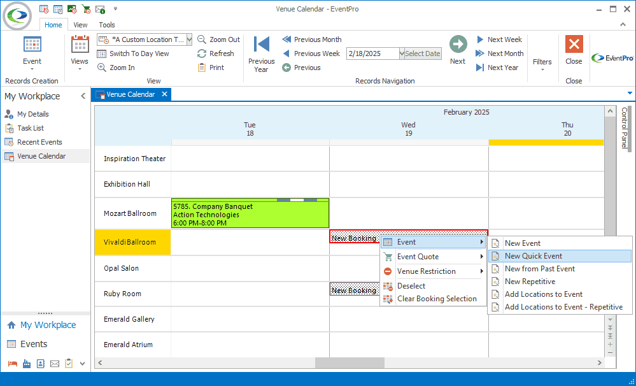Jump back using Previous Year icon
The width and height of the screenshot is (636, 386).
click(262, 44)
